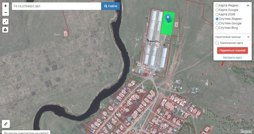
Task: Zoom out with the minus button
Action: [5, 13]
